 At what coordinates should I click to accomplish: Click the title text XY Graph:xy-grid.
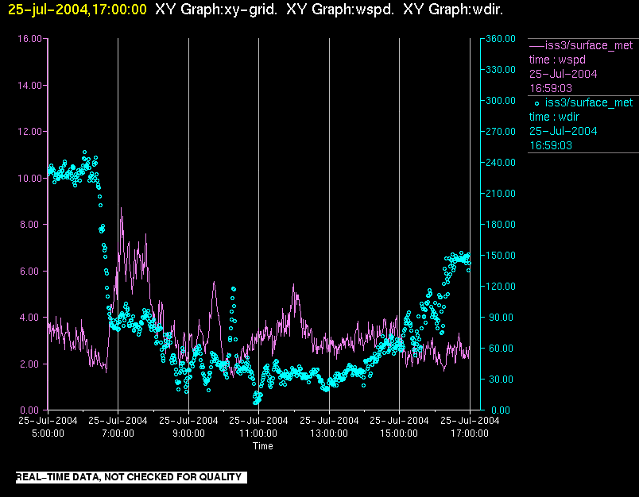(216, 9)
